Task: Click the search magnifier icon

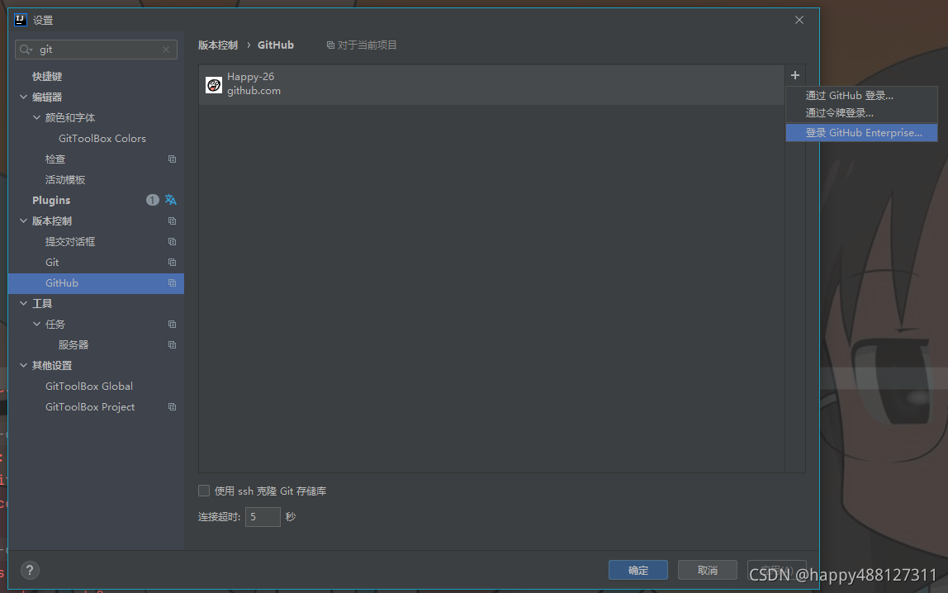Action: pyautogui.click(x=26, y=50)
